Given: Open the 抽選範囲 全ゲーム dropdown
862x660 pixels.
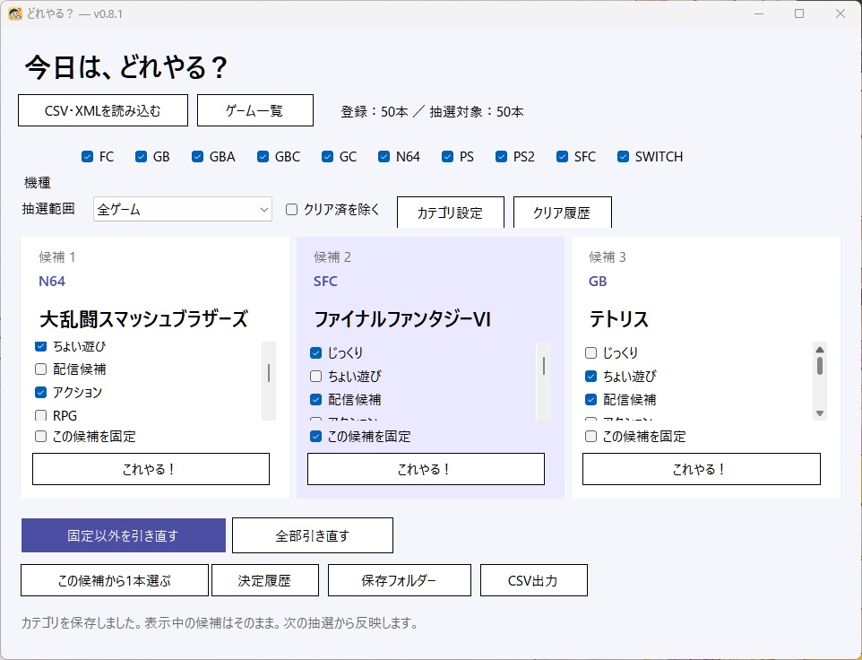Looking at the screenshot, I should tap(183, 209).
